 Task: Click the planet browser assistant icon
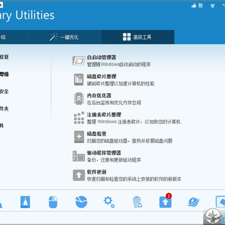193,202
